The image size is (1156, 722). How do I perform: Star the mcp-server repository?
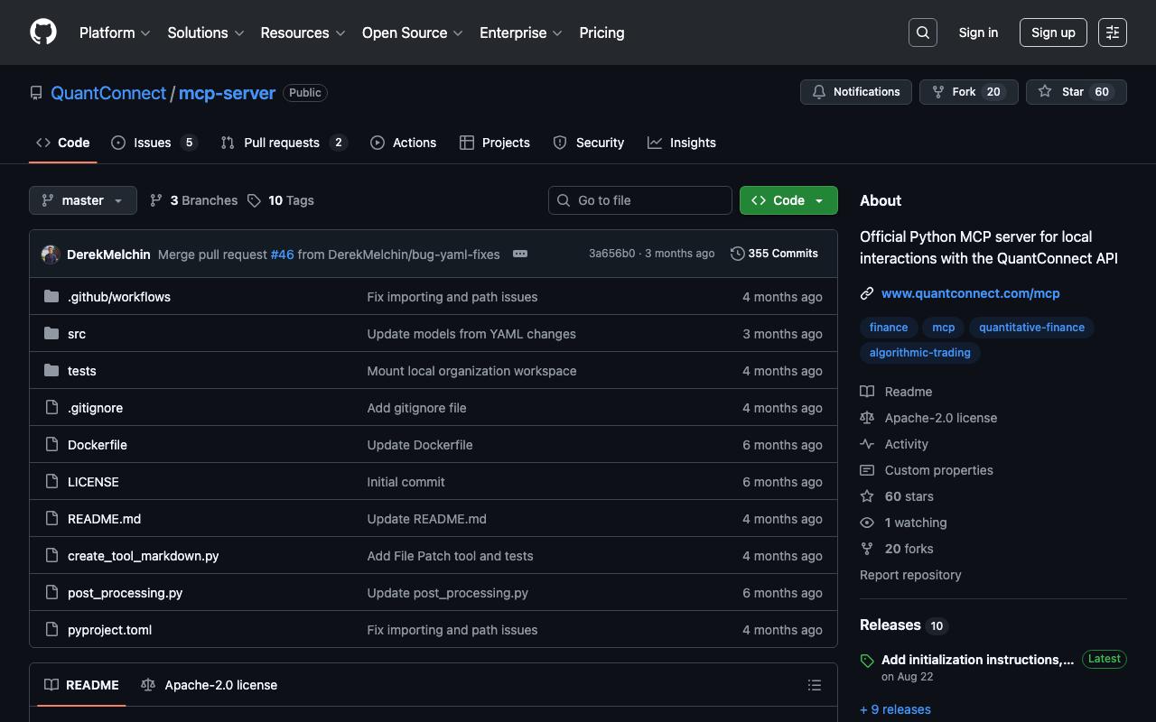click(1075, 92)
